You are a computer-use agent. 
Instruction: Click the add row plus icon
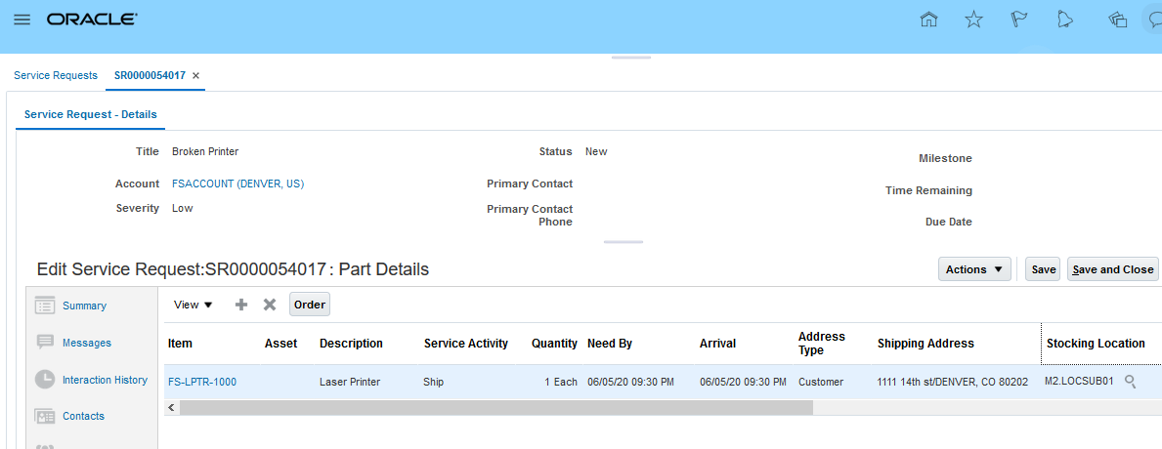point(241,305)
